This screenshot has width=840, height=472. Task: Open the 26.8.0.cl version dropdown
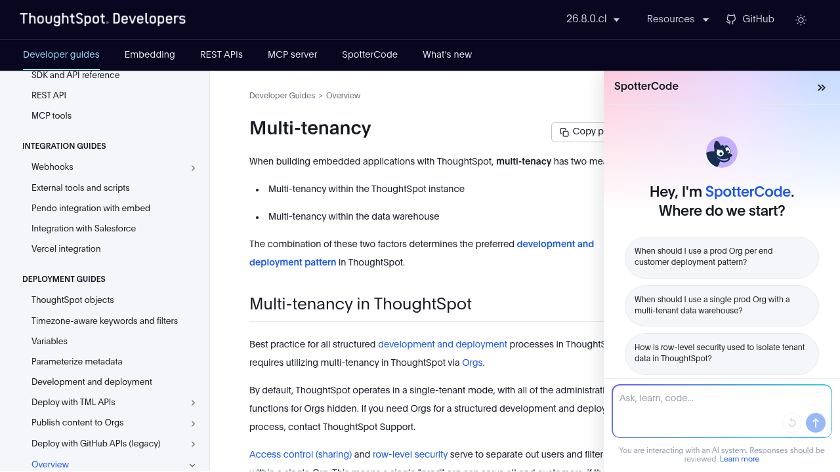[x=593, y=20]
